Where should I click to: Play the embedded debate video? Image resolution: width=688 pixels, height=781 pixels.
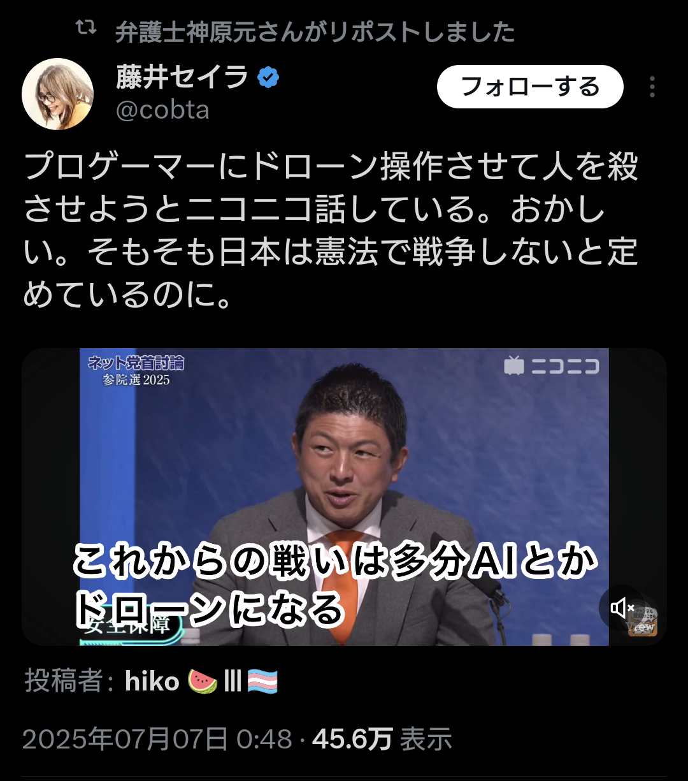coord(344,497)
